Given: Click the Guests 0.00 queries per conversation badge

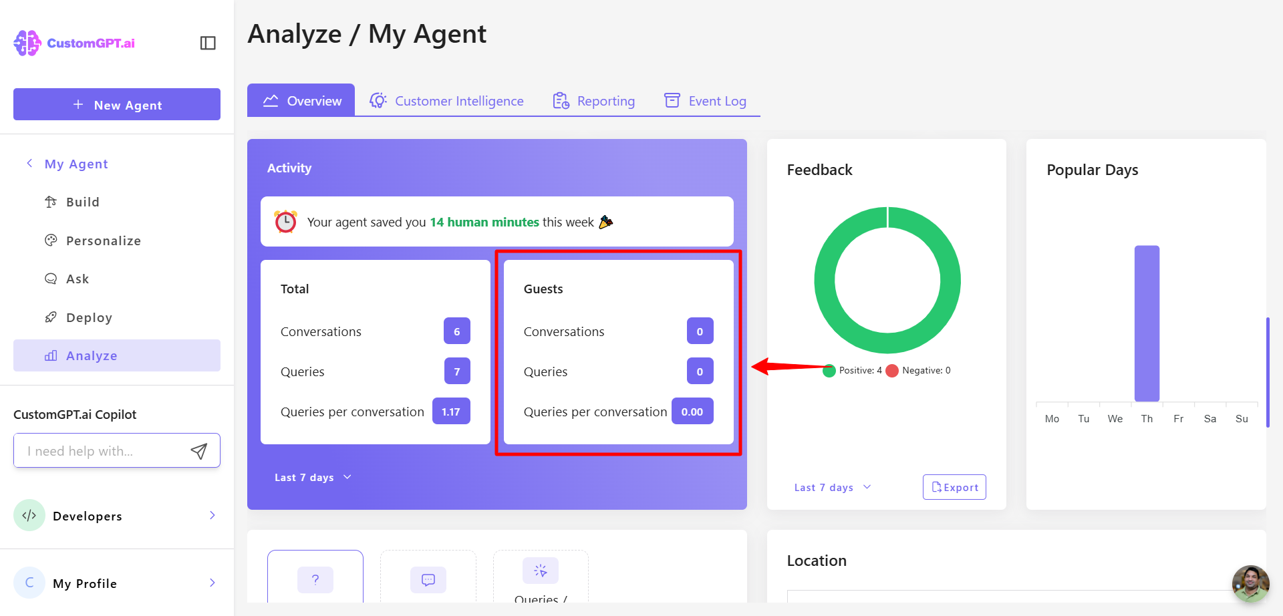Looking at the screenshot, I should click(692, 411).
